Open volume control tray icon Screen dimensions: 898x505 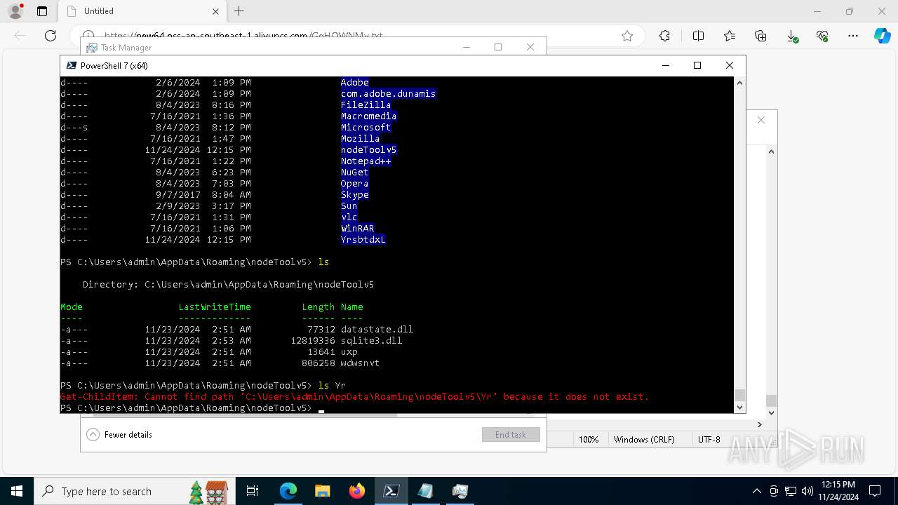pyautogui.click(x=807, y=491)
